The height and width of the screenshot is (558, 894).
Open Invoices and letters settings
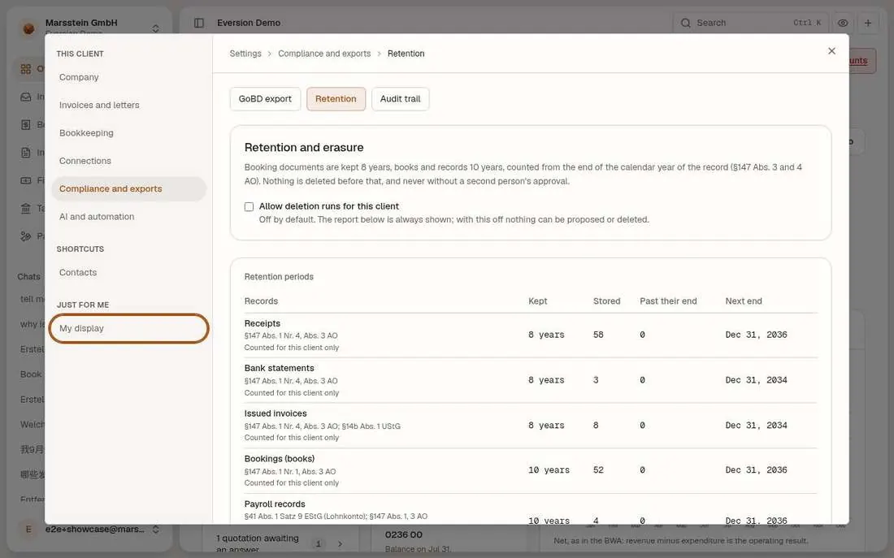coord(128,105)
